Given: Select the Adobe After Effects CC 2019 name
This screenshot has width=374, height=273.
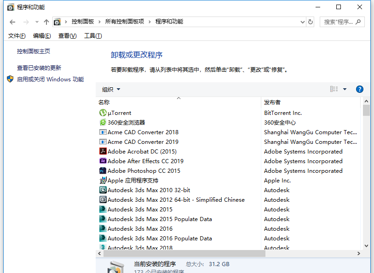Looking at the screenshot, I should click(x=145, y=161).
